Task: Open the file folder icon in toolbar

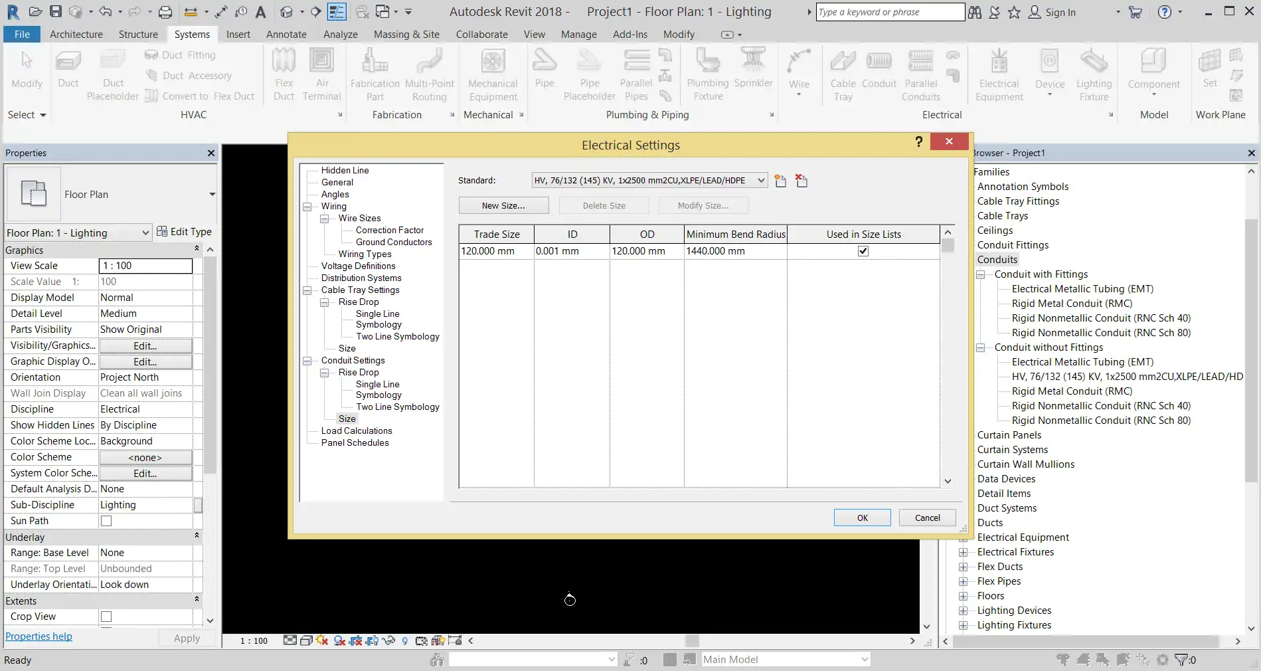Action: [x=36, y=11]
